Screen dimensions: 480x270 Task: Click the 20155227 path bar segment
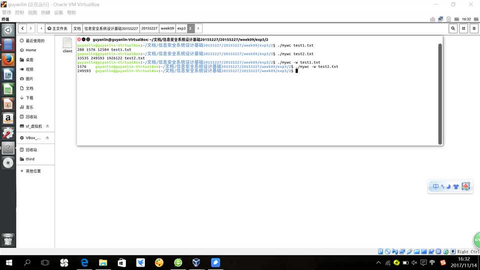click(x=149, y=28)
